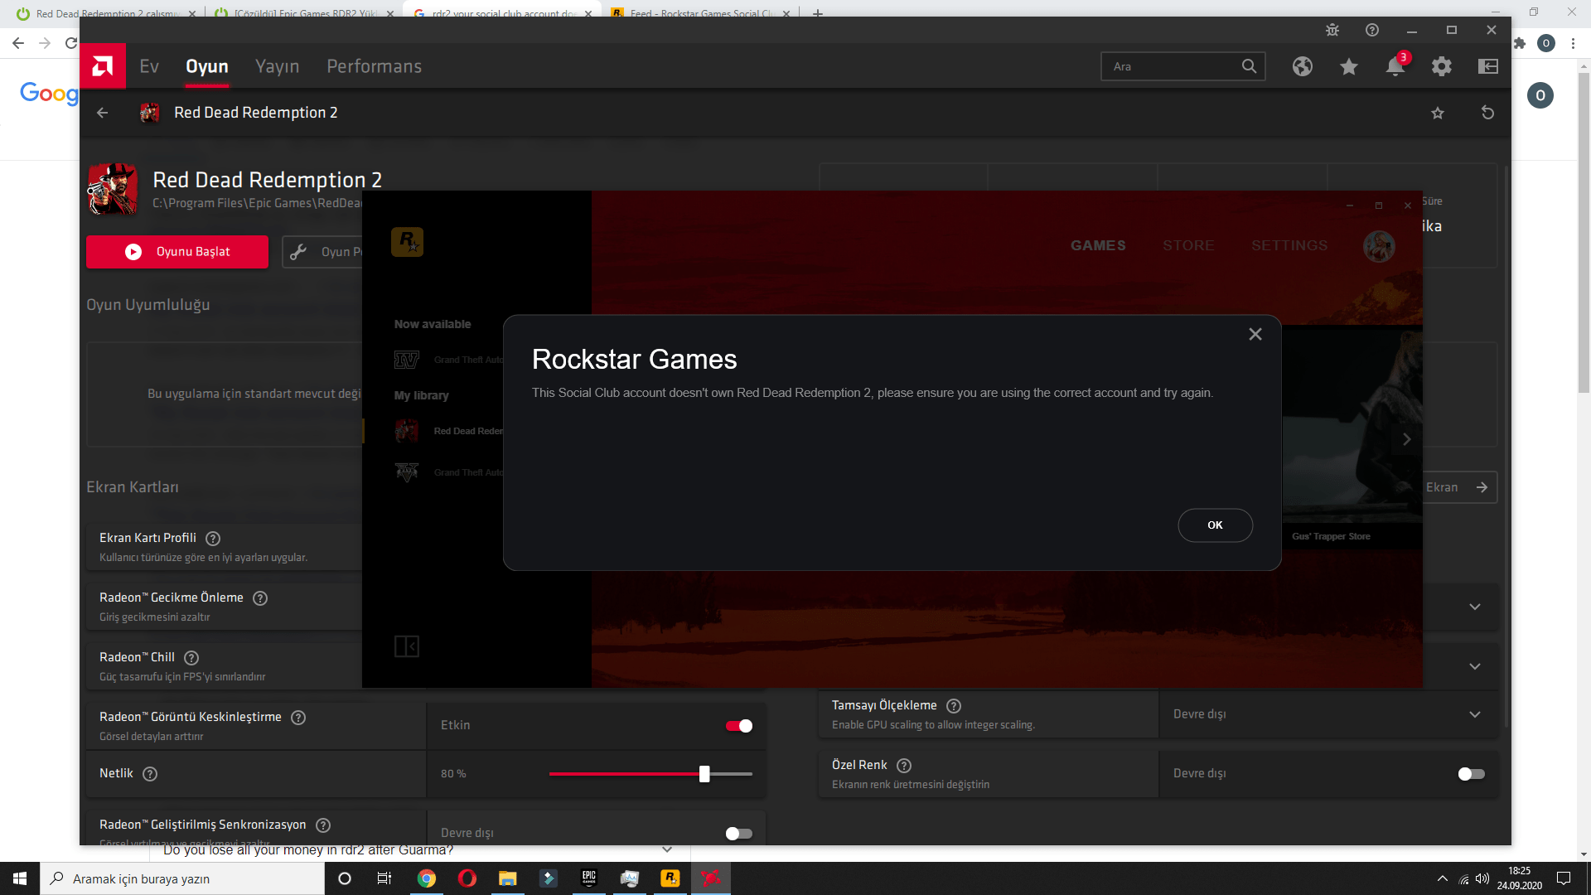Enable the Özel Renk toggle
The width and height of the screenshot is (1591, 895).
[1471, 773]
